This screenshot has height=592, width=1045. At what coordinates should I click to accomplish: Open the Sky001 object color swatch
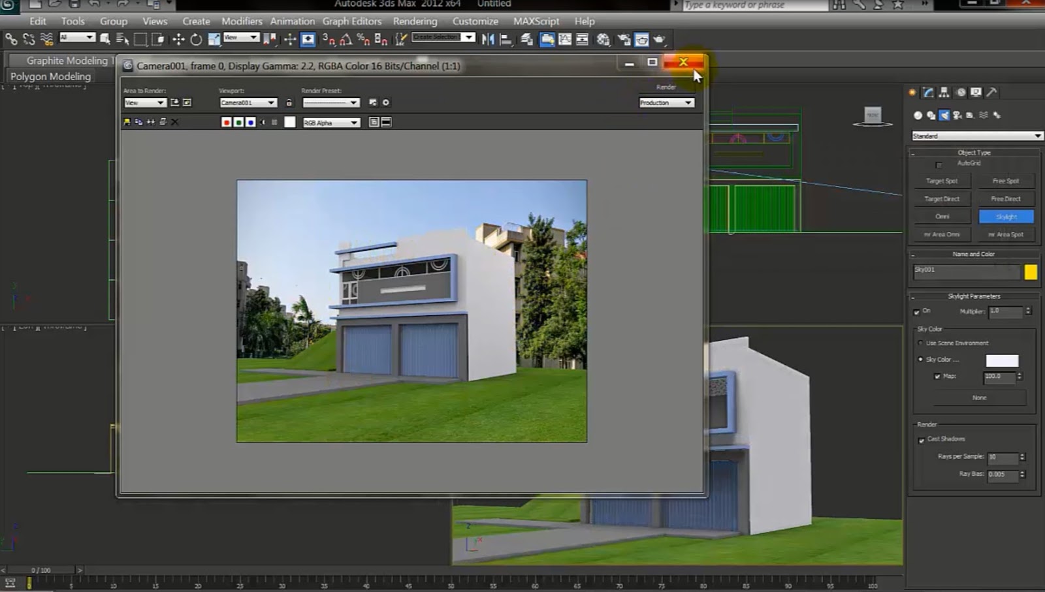[x=1031, y=272]
